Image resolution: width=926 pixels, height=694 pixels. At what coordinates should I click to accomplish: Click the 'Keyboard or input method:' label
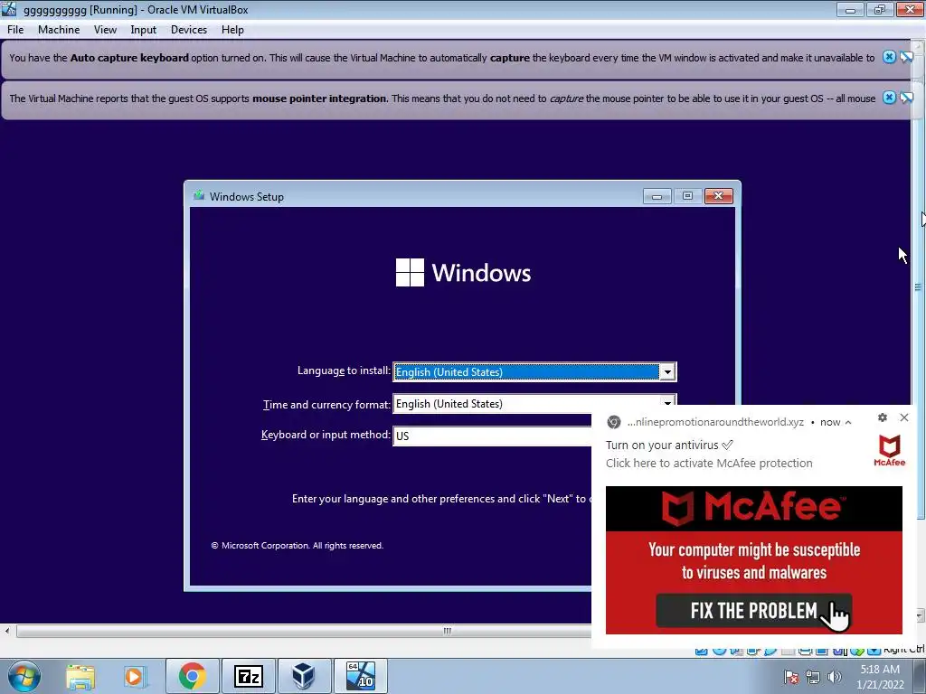[326, 435]
